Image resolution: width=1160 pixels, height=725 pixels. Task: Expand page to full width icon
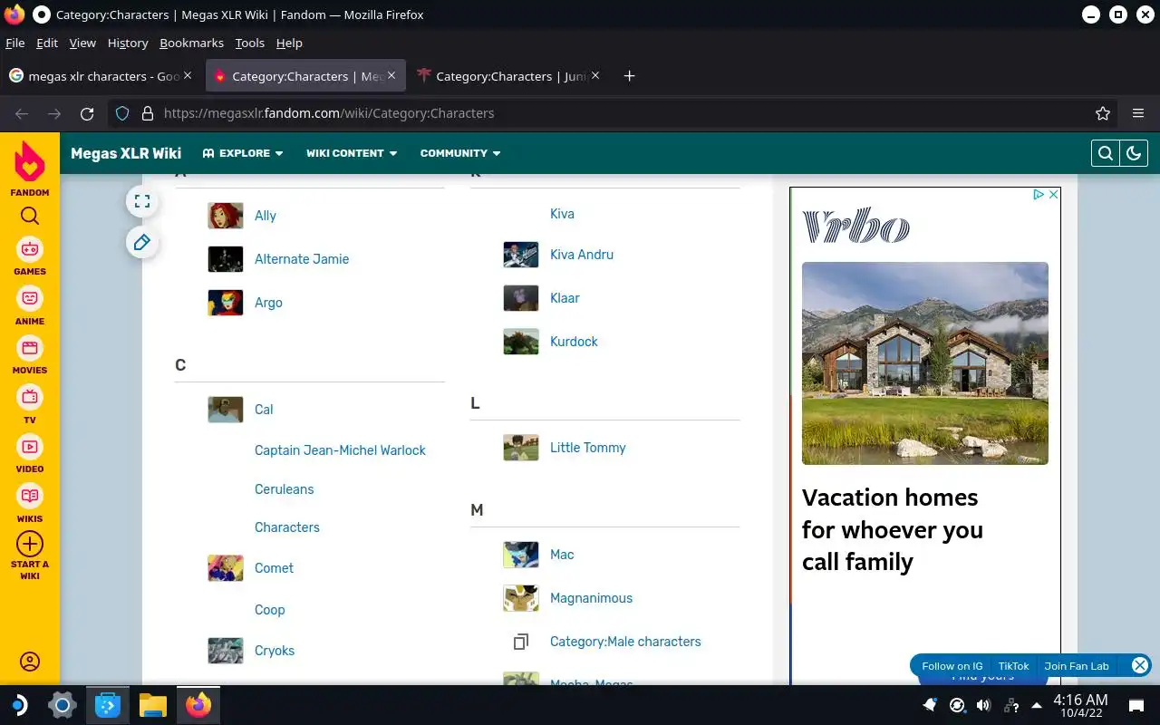click(142, 201)
